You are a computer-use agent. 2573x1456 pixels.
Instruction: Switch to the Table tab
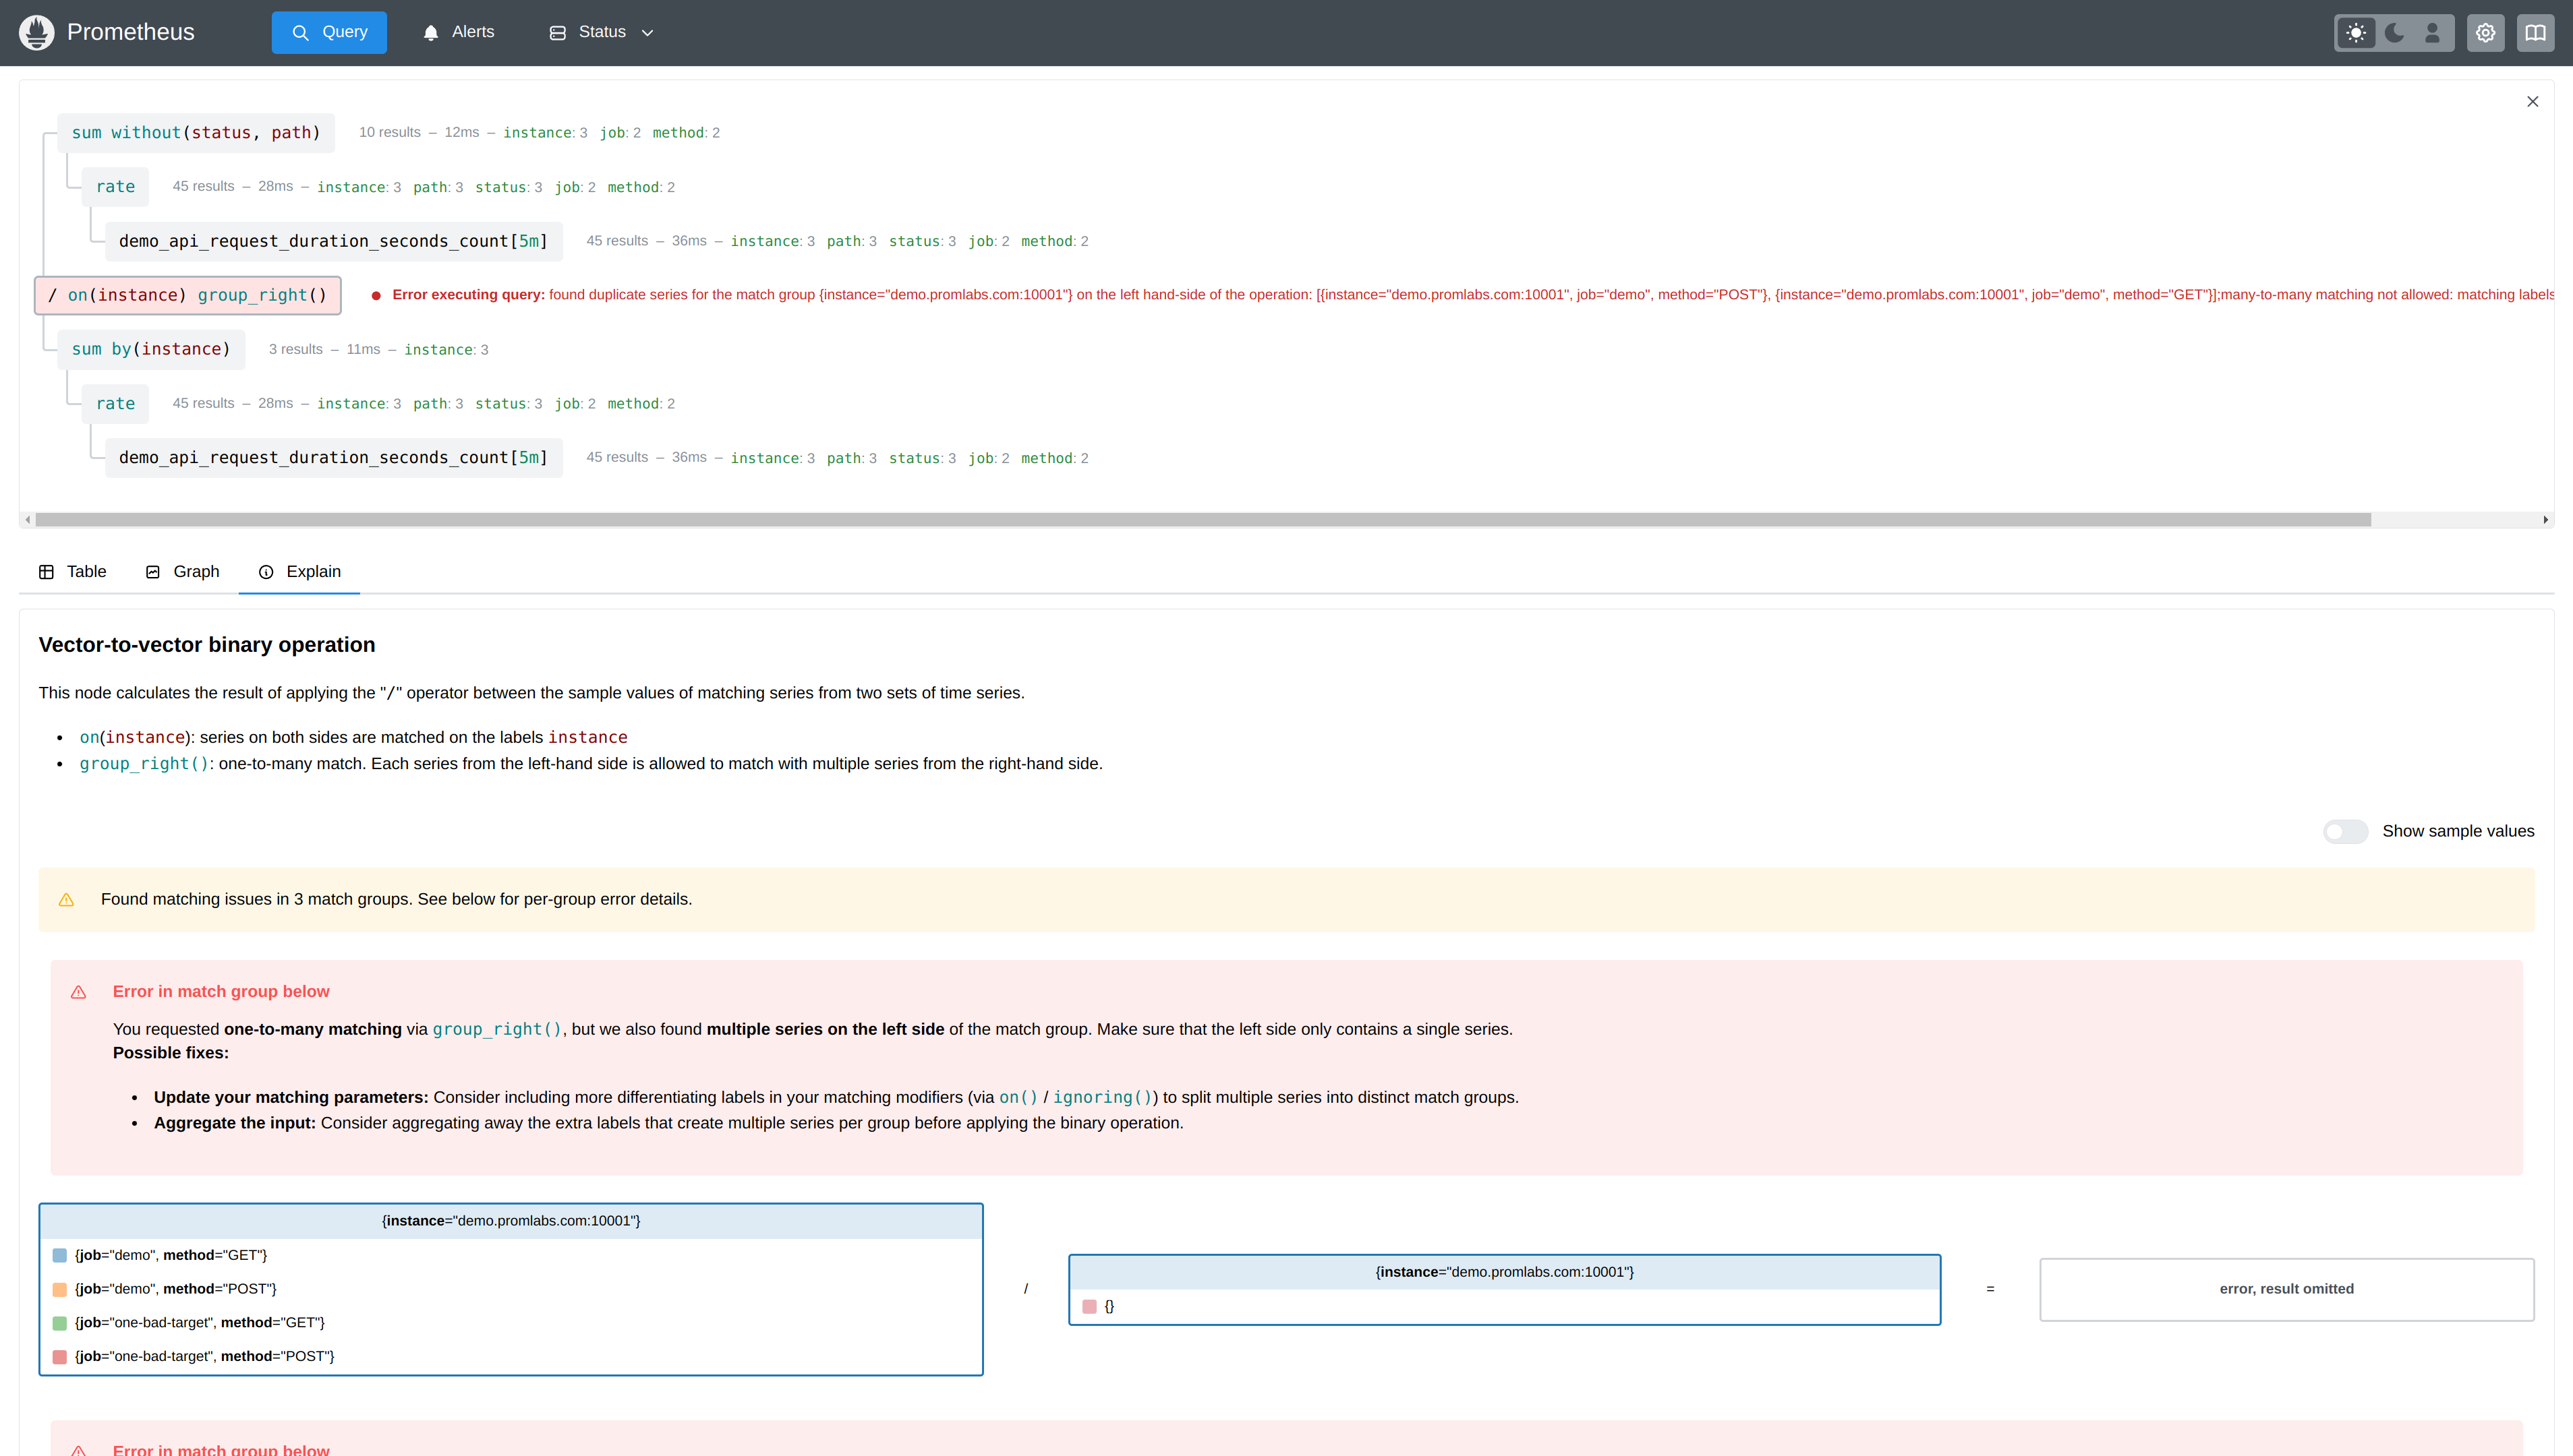tap(72, 571)
